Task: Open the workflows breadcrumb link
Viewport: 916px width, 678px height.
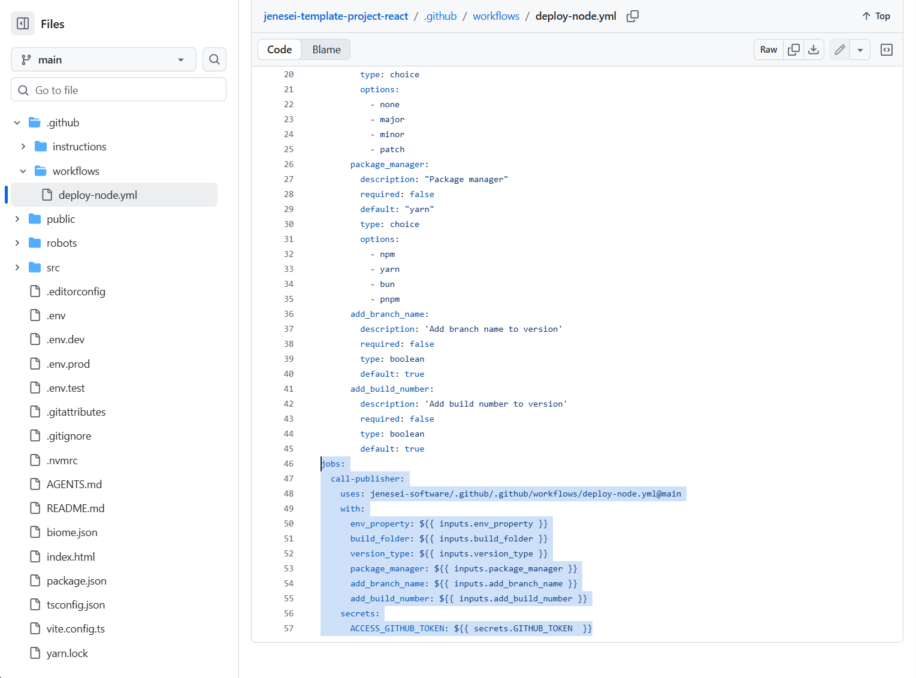Action: (496, 16)
